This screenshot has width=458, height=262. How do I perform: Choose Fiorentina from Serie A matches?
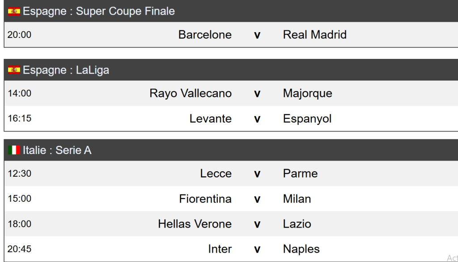[x=205, y=199]
